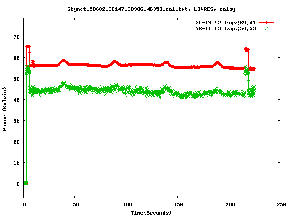Select legend entry XL-13.92 Tsys:69.41
This screenshot has width=290, height=217.
tap(226, 23)
